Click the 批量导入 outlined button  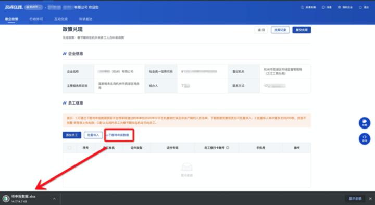pyautogui.click(x=93, y=135)
